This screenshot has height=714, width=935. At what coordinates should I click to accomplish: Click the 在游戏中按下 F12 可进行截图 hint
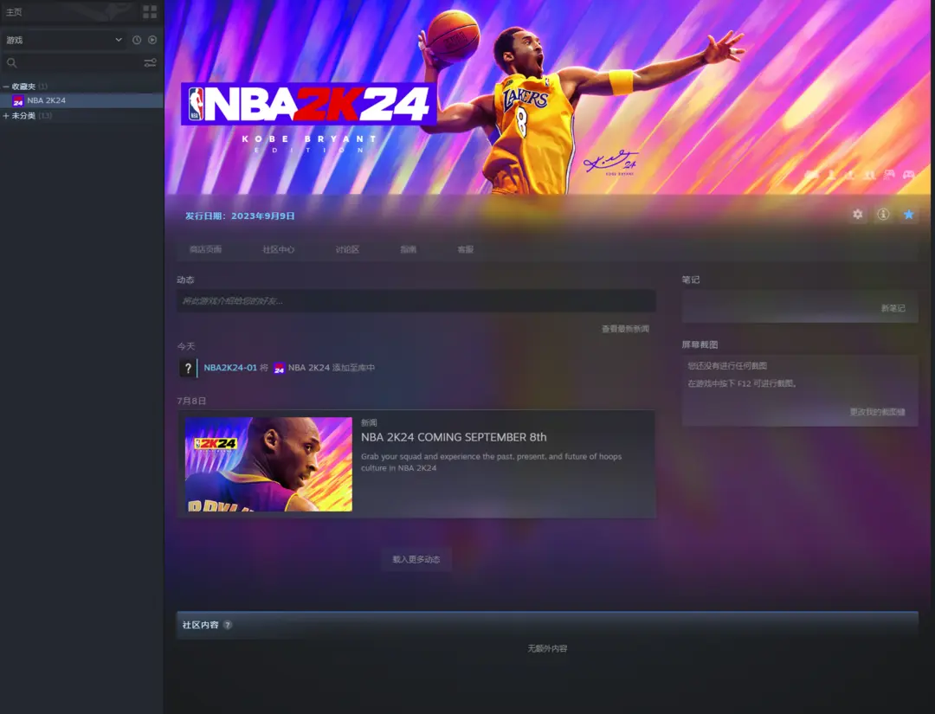(x=743, y=383)
